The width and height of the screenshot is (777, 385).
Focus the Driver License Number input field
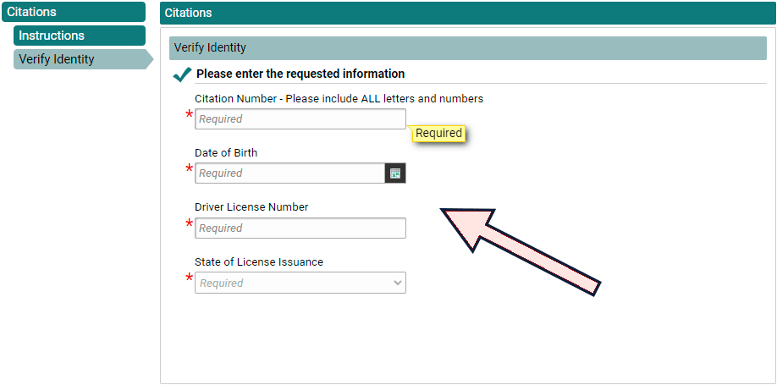300,228
